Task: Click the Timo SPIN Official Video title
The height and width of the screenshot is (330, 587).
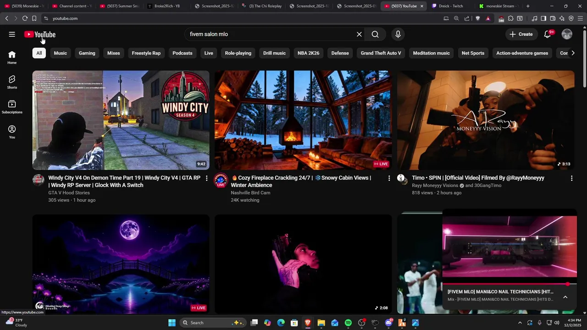Action: pos(478,178)
